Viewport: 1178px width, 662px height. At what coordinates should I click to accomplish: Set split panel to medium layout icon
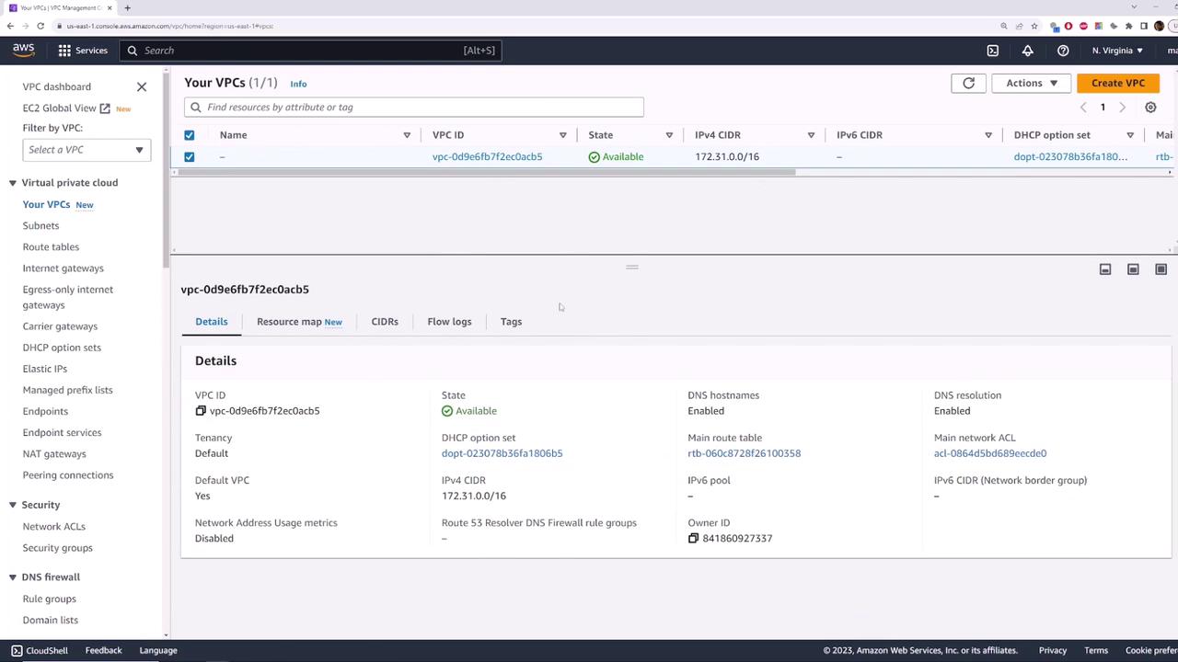click(x=1133, y=269)
